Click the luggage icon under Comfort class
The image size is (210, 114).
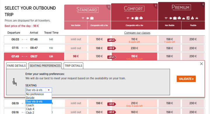(x=136, y=18)
